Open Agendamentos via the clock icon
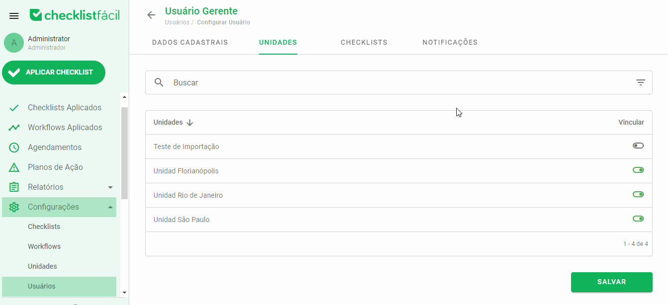 click(13, 147)
